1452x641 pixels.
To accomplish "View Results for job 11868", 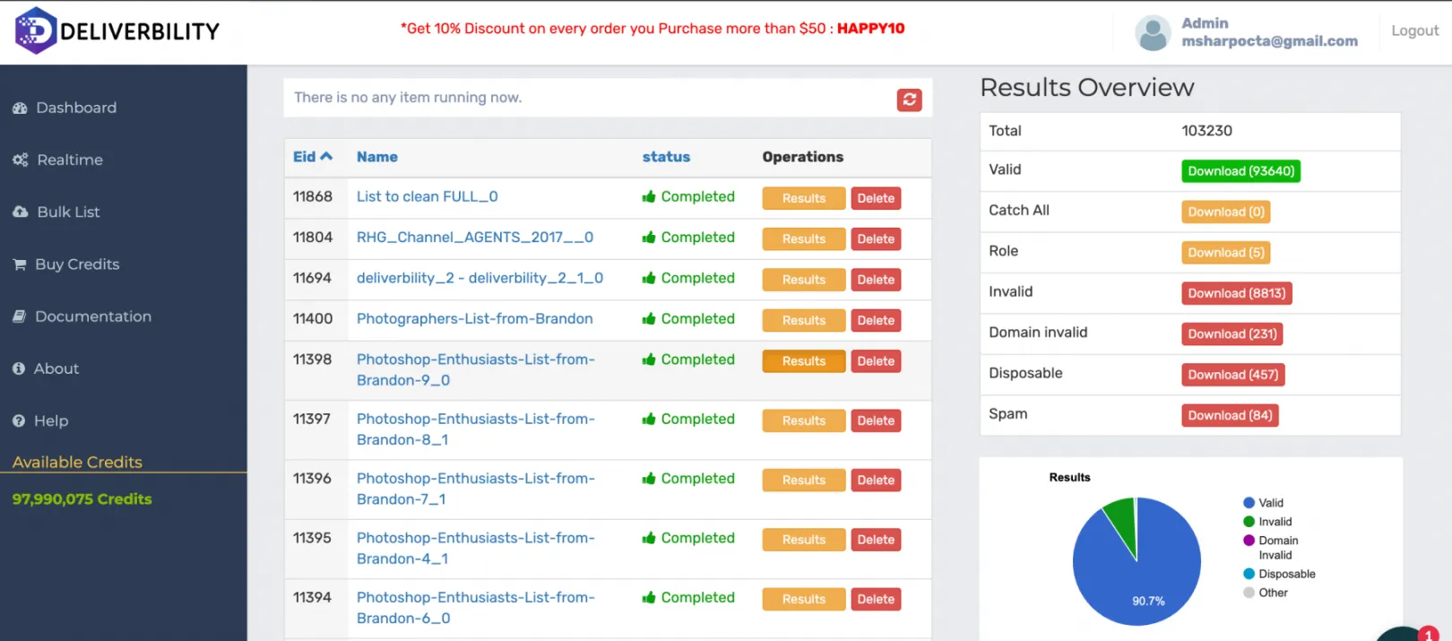I will click(804, 198).
